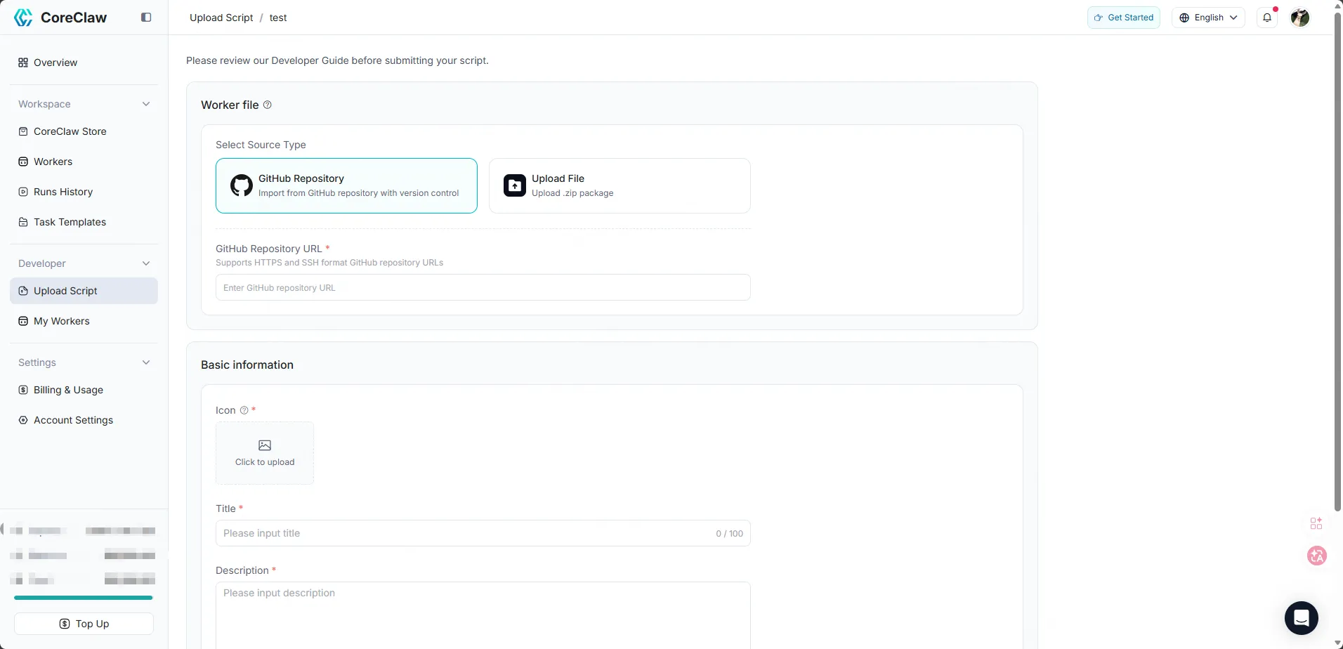Open My Workers page

84,321
